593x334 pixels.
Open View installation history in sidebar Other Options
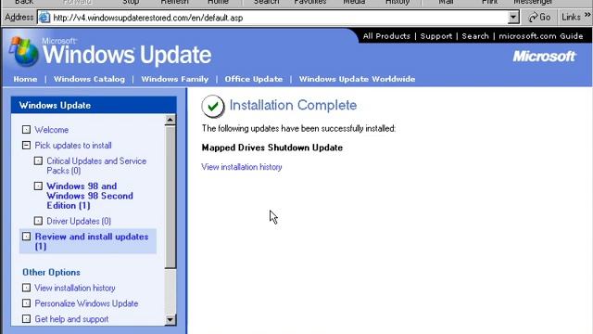coord(75,289)
